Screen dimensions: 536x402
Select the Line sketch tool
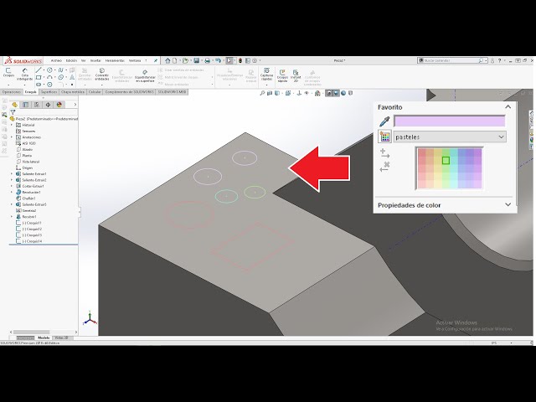(x=39, y=70)
